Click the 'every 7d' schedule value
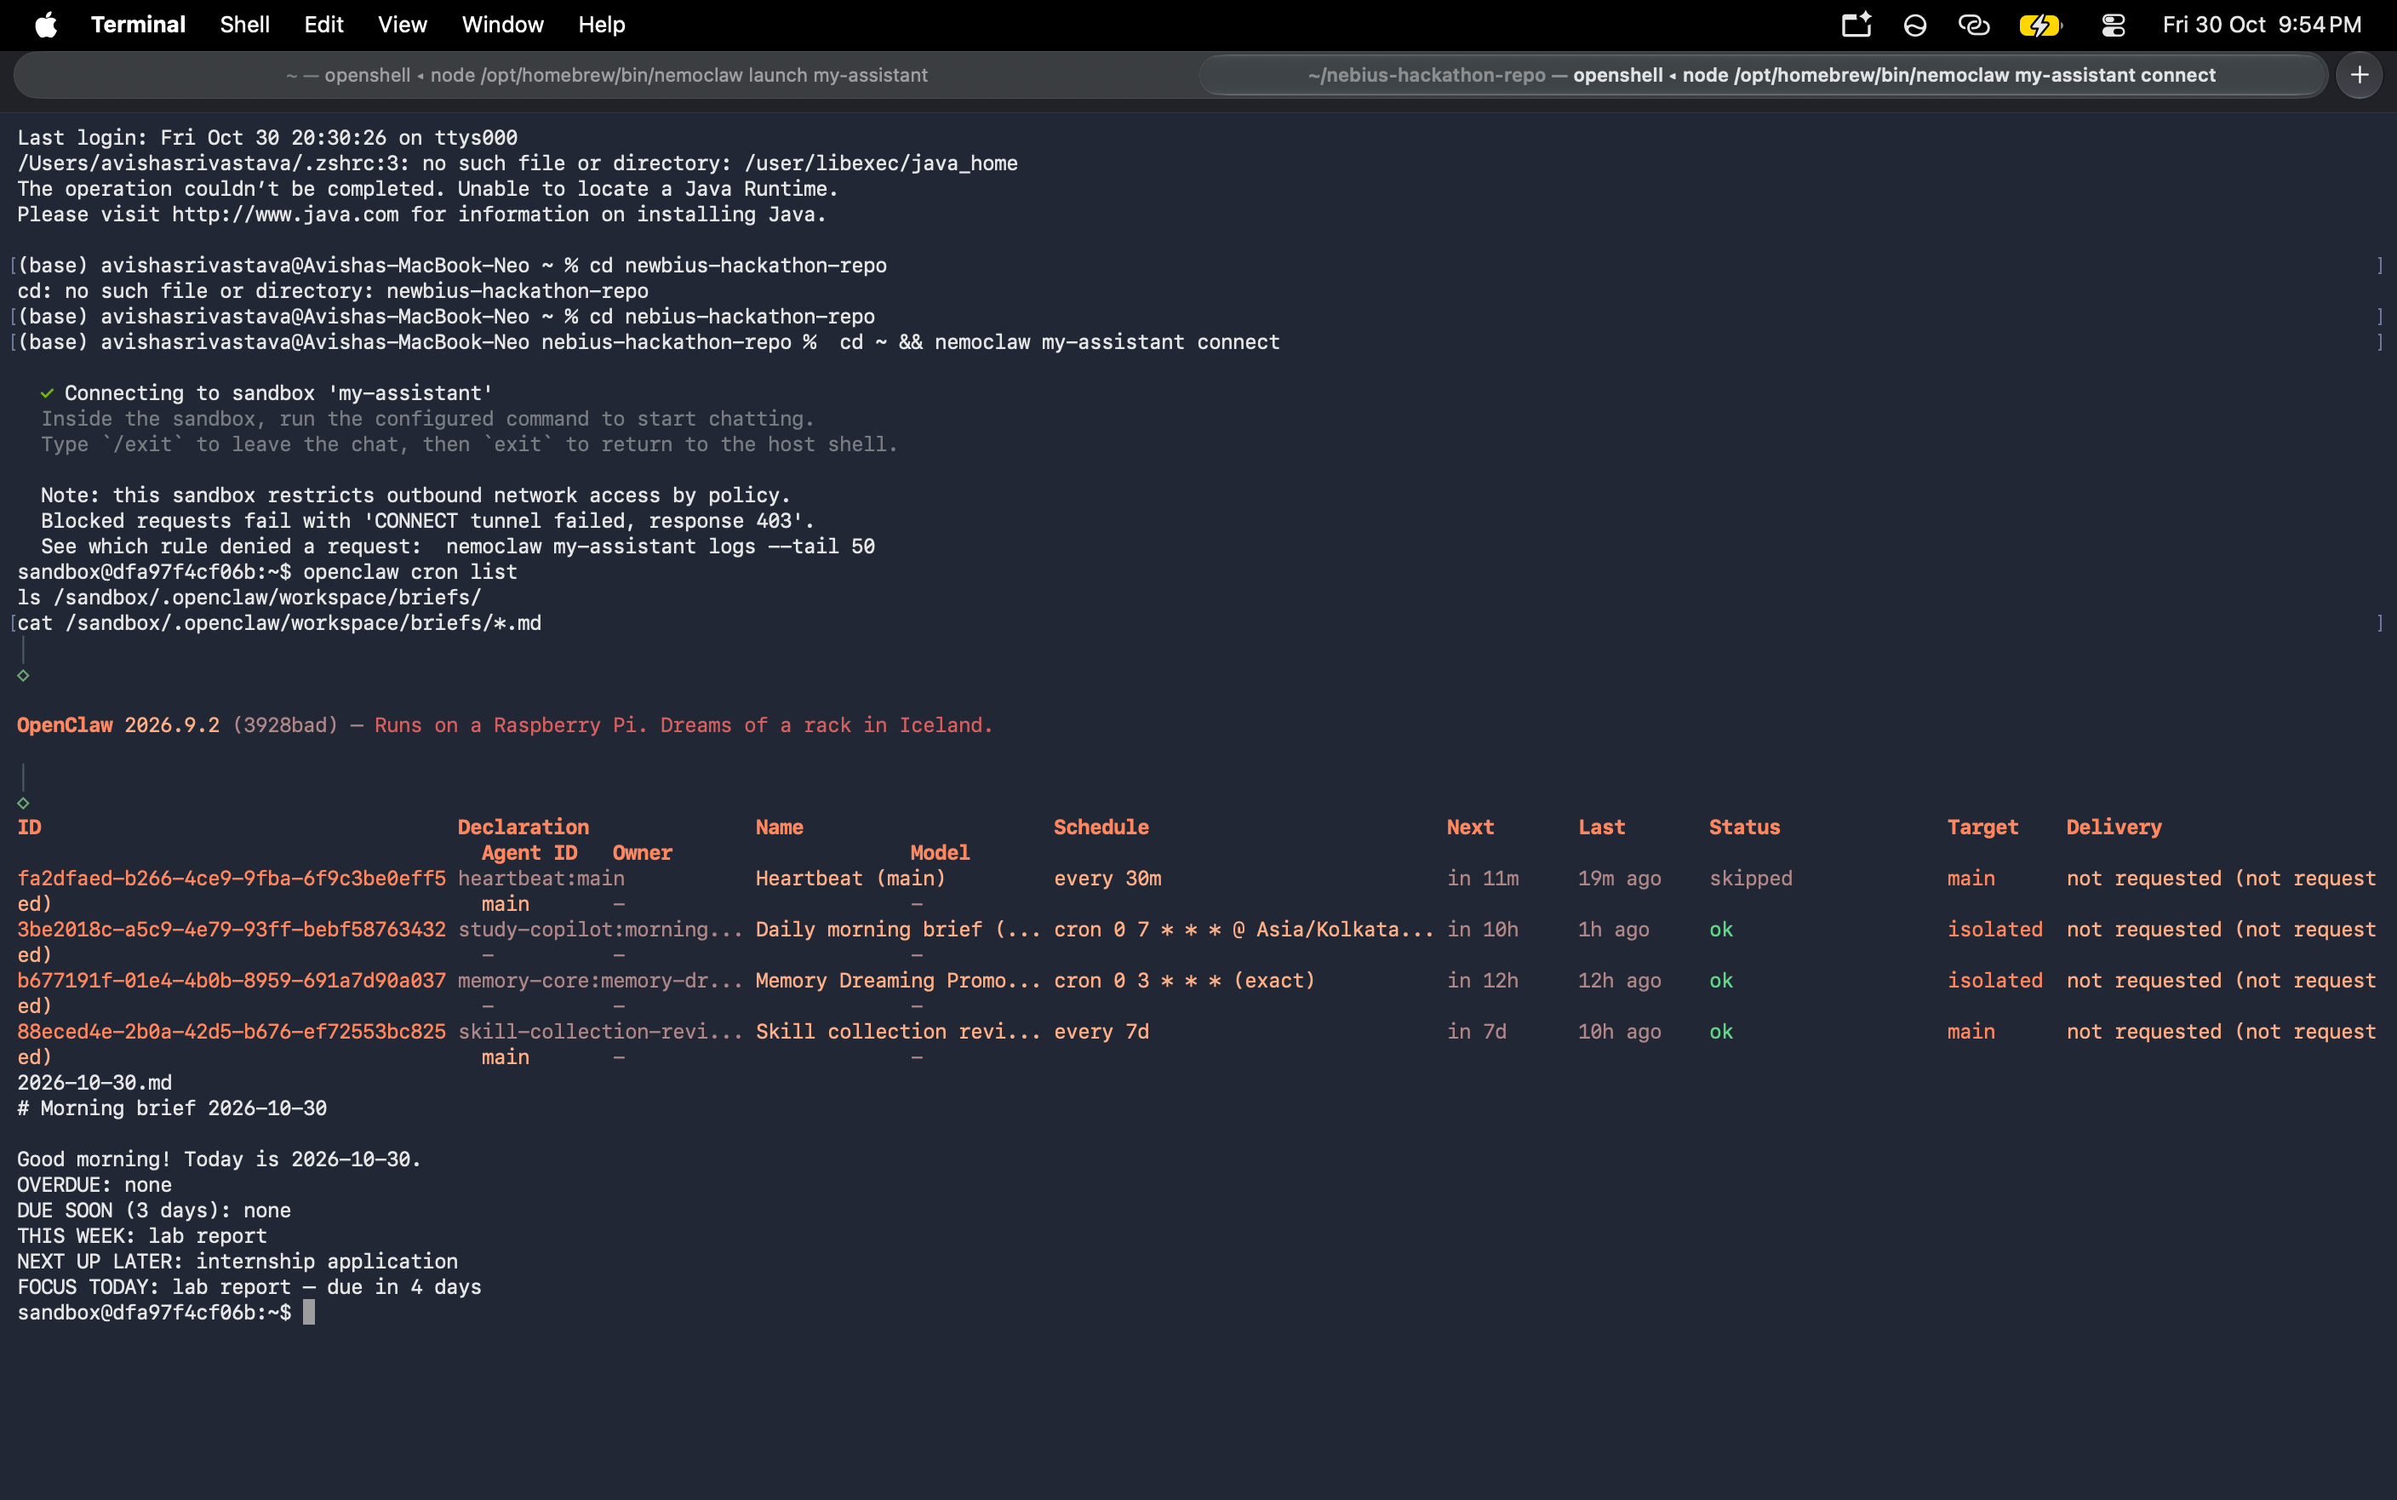Screen dimensions: 2397x1500 point(1101,1032)
